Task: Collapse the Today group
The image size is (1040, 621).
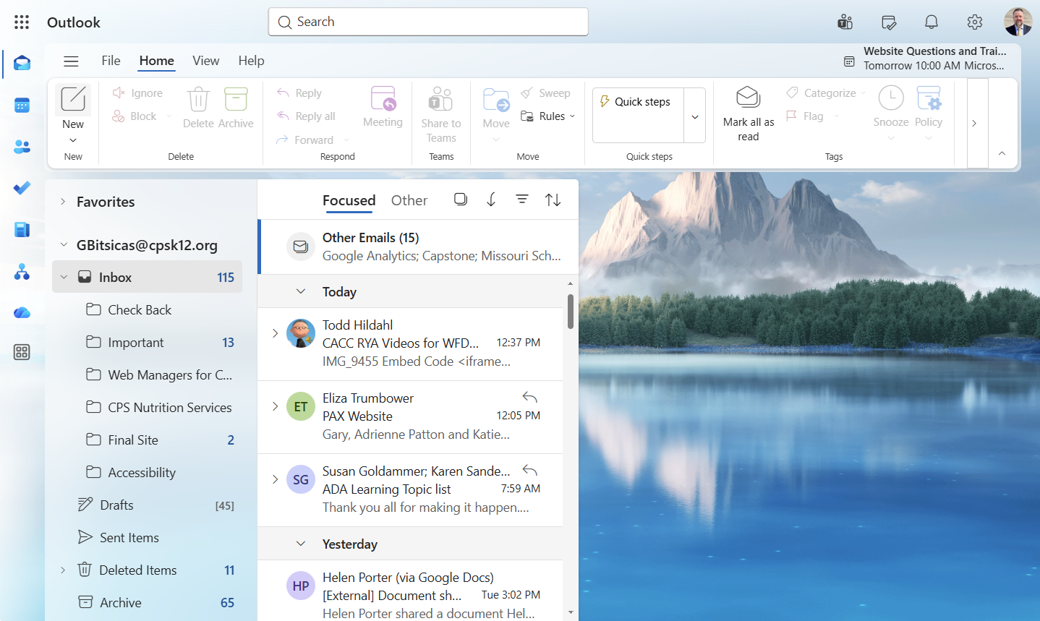Action: pos(301,291)
